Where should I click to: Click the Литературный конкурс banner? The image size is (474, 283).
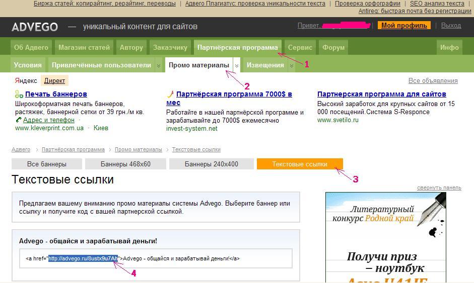point(386,237)
